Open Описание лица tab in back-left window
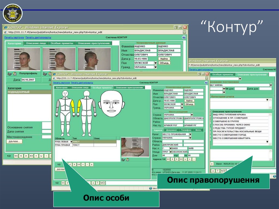The image size is (279, 209). pos(36,43)
